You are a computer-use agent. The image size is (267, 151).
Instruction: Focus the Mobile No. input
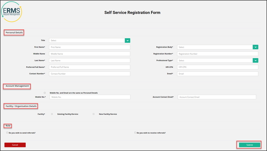[x=90, y=97]
